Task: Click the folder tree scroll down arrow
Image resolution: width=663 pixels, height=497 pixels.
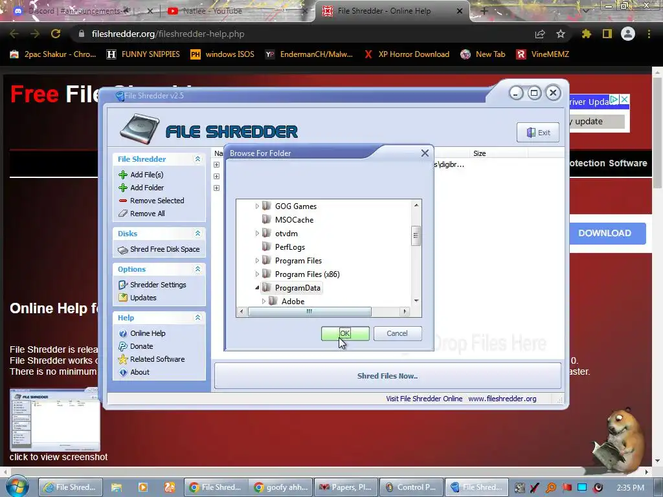Action: tap(416, 301)
